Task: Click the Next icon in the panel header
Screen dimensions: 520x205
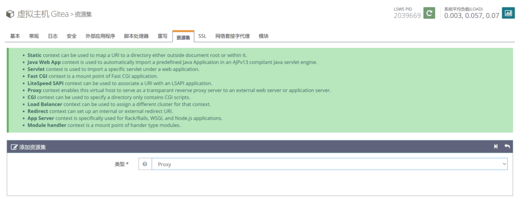Action: point(496,147)
